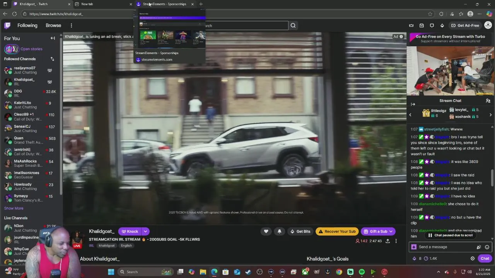Show next gift leaderboard entries
Image resolution: width=495 pixels, height=278 pixels.
(491, 115)
